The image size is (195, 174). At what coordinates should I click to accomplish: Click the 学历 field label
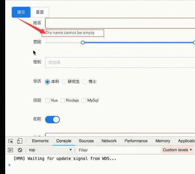pos(37,81)
